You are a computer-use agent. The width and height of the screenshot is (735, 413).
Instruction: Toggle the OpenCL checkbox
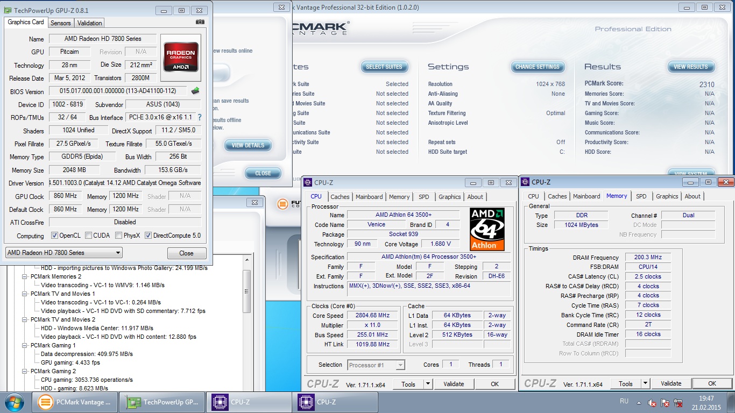click(x=54, y=236)
